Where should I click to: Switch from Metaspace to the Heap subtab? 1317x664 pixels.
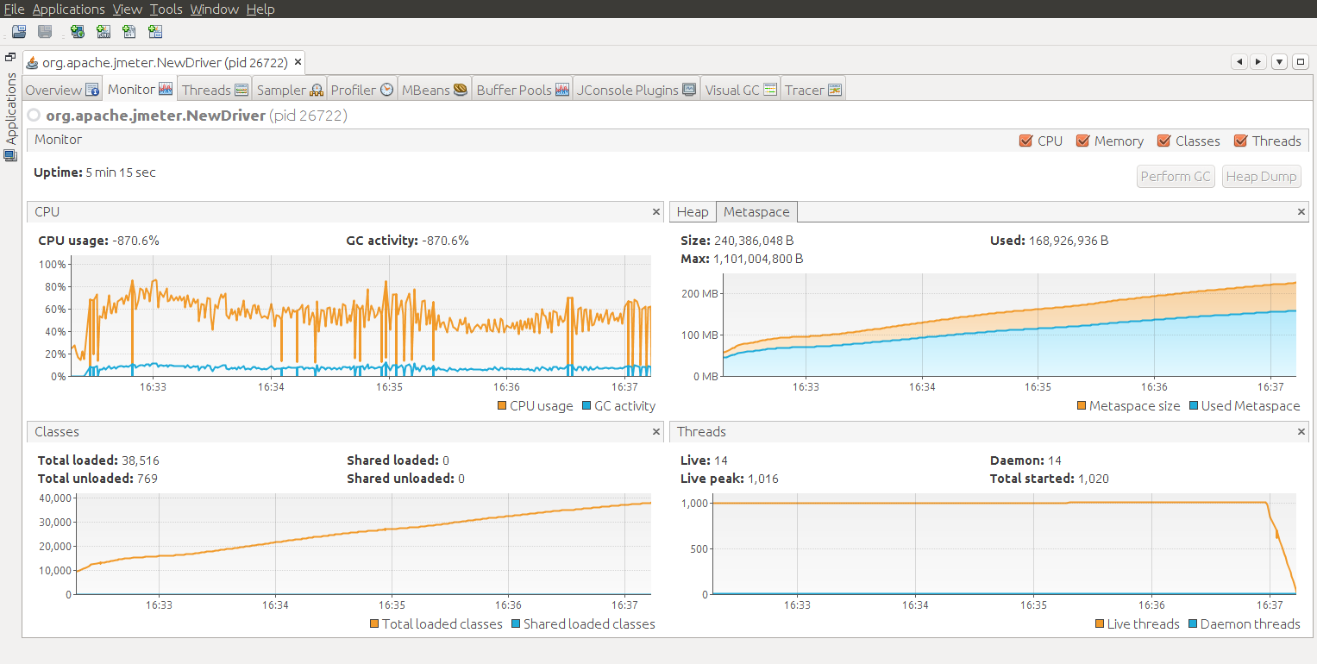click(693, 211)
